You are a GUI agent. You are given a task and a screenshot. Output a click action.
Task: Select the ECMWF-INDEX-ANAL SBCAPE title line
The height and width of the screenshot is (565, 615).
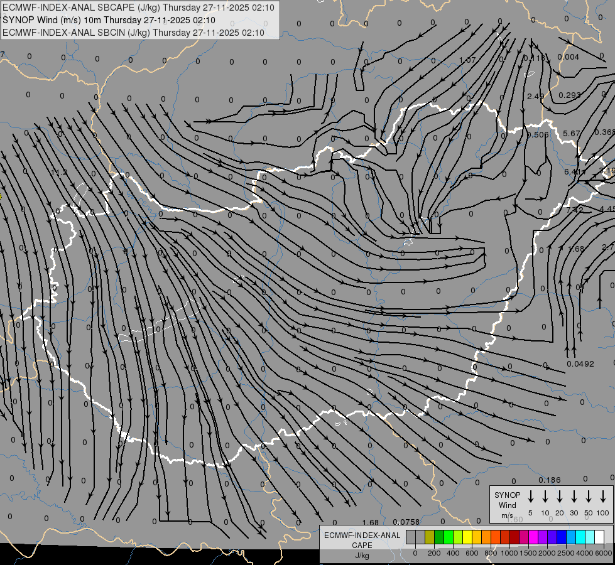tap(138, 8)
